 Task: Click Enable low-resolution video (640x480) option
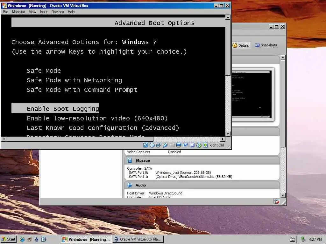(97, 118)
